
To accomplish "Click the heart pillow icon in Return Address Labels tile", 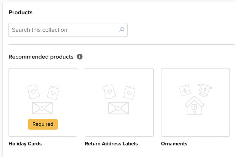I will coord(109,92).
